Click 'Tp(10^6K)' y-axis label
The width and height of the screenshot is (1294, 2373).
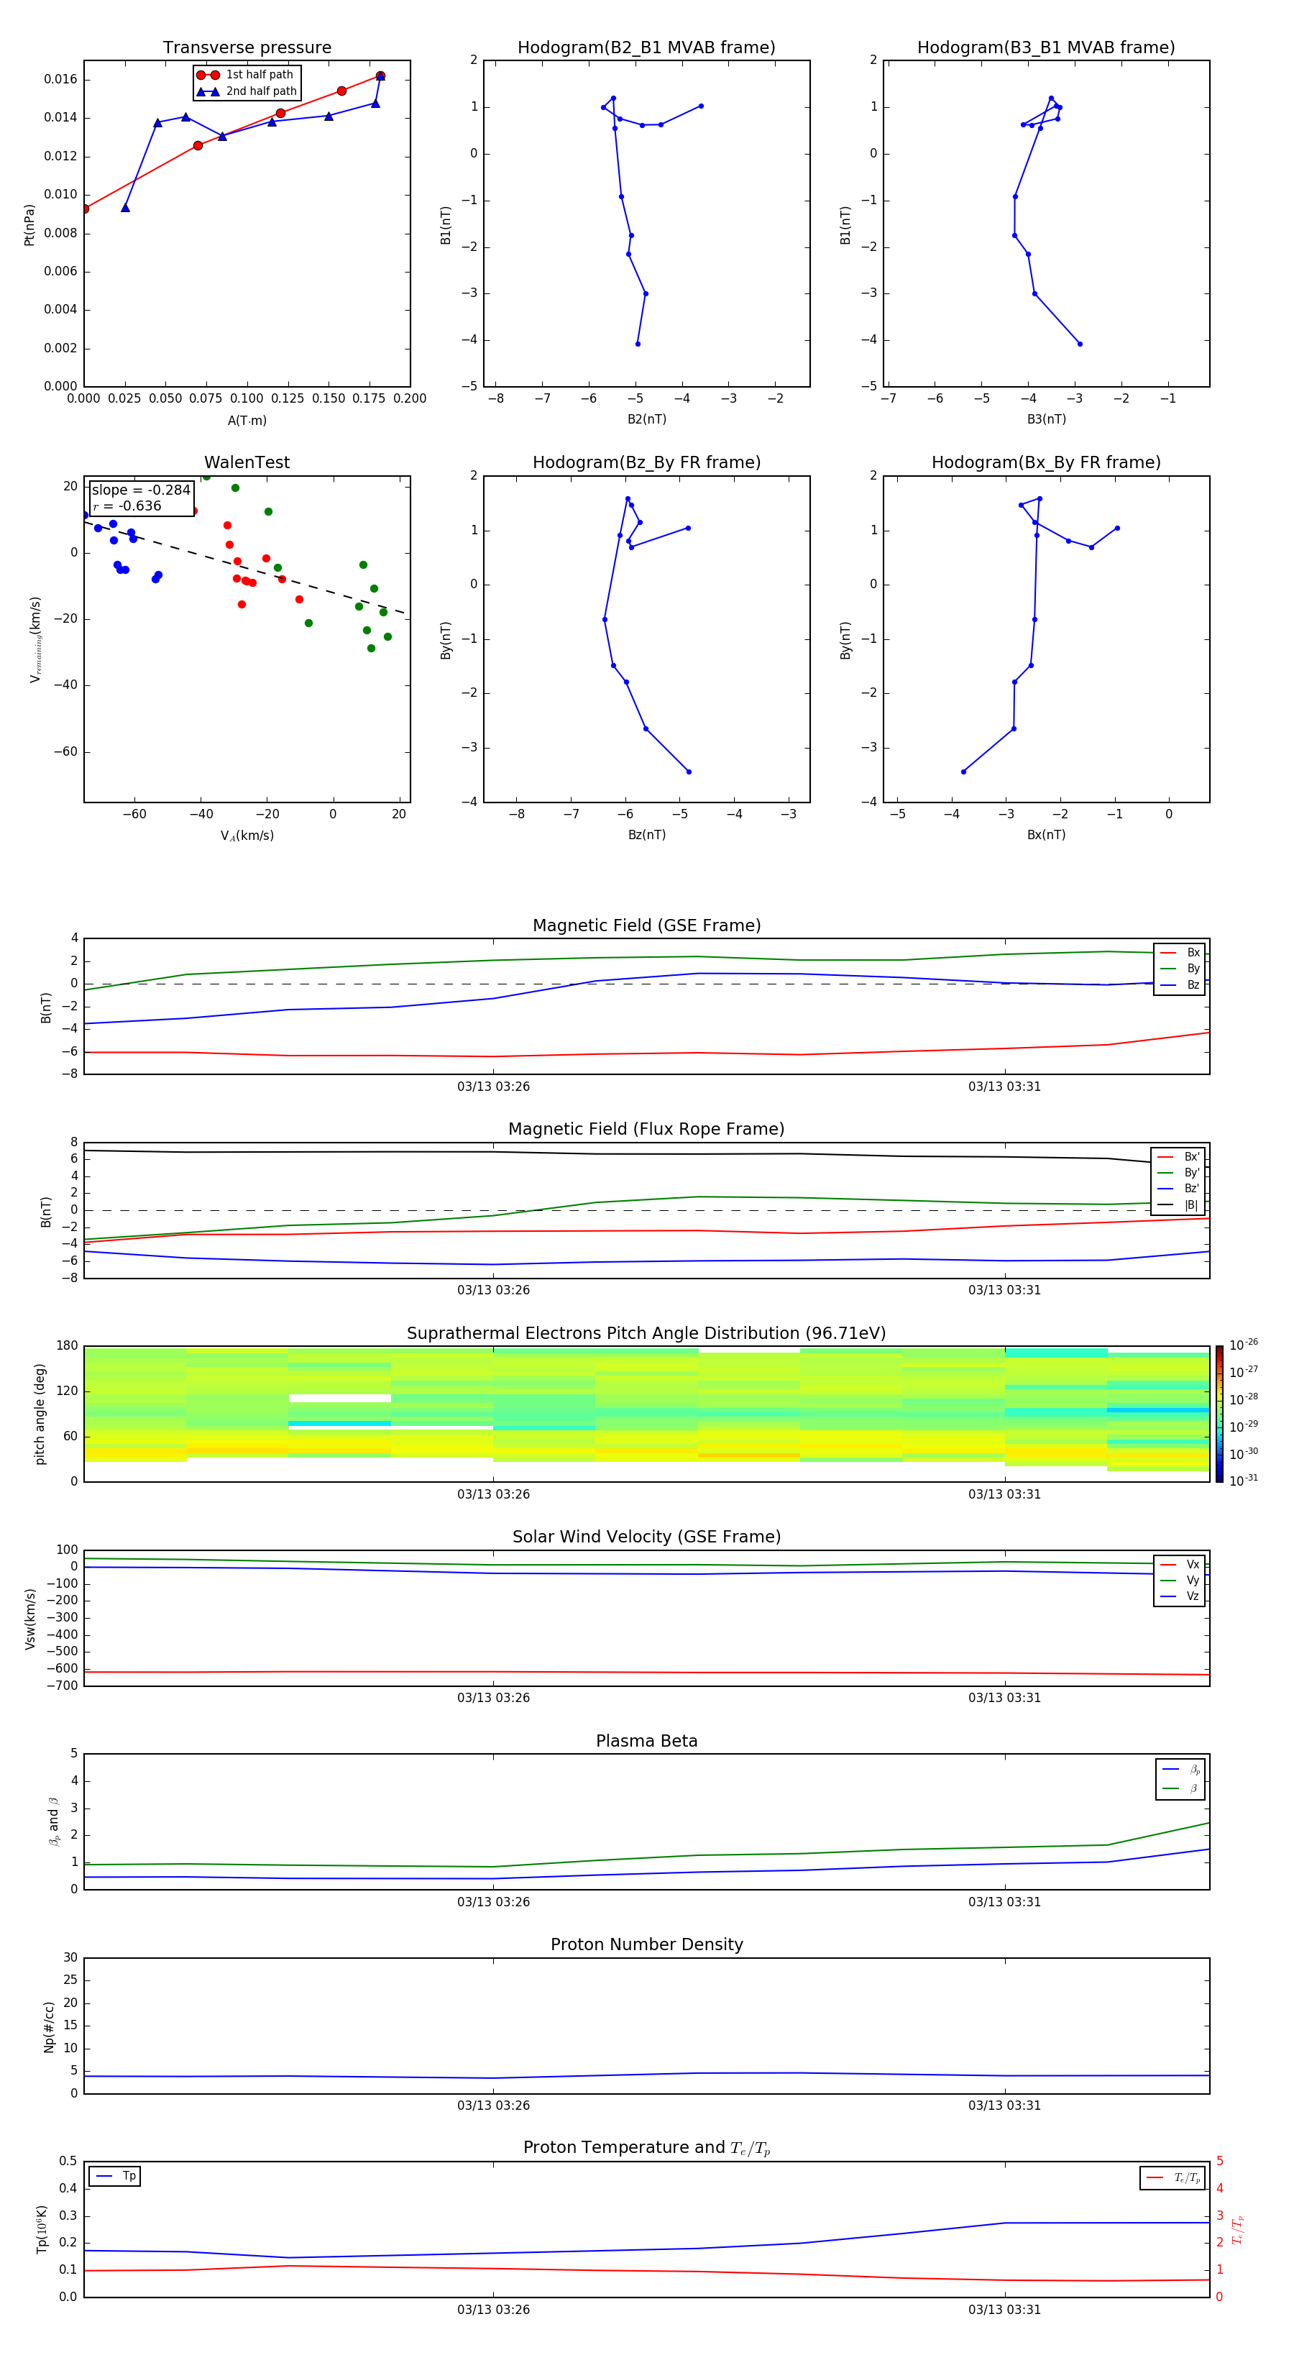pyautogui.click(x=42, y=2229)
